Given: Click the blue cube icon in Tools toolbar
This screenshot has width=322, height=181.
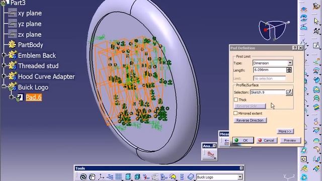Looking at the screenshot, I should tap(137, 176).
